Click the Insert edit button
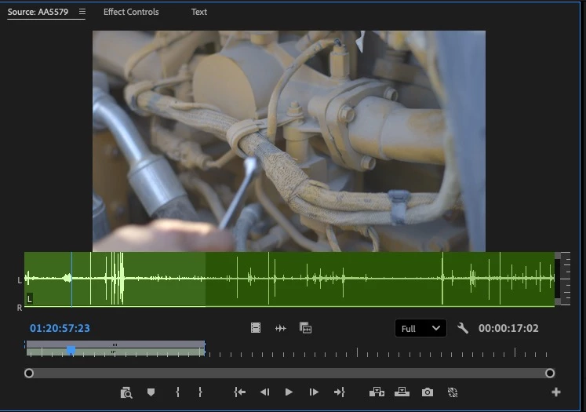The height and width of the screenshot is (412, 586). [x=377, y=392]
